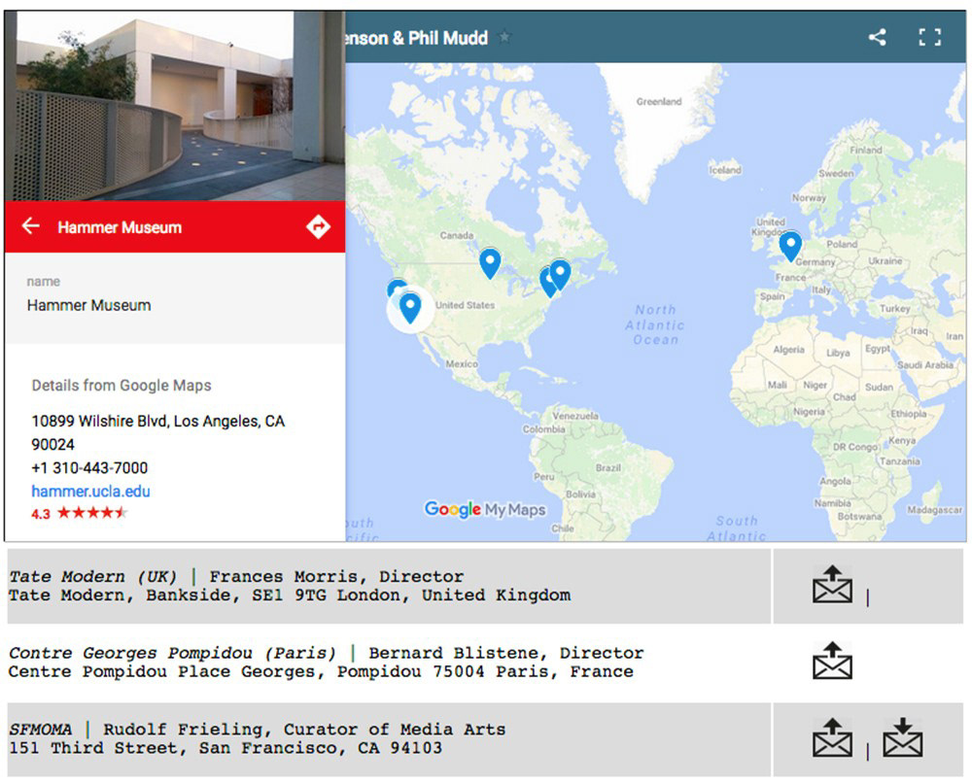Click the outgoing mail icon for Pompidou

(832, 660)
